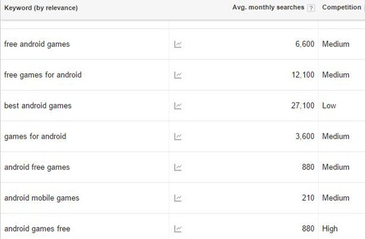Screen dimensions: 365x239
Task: Open trend chart for android games free
Action: 178,229
